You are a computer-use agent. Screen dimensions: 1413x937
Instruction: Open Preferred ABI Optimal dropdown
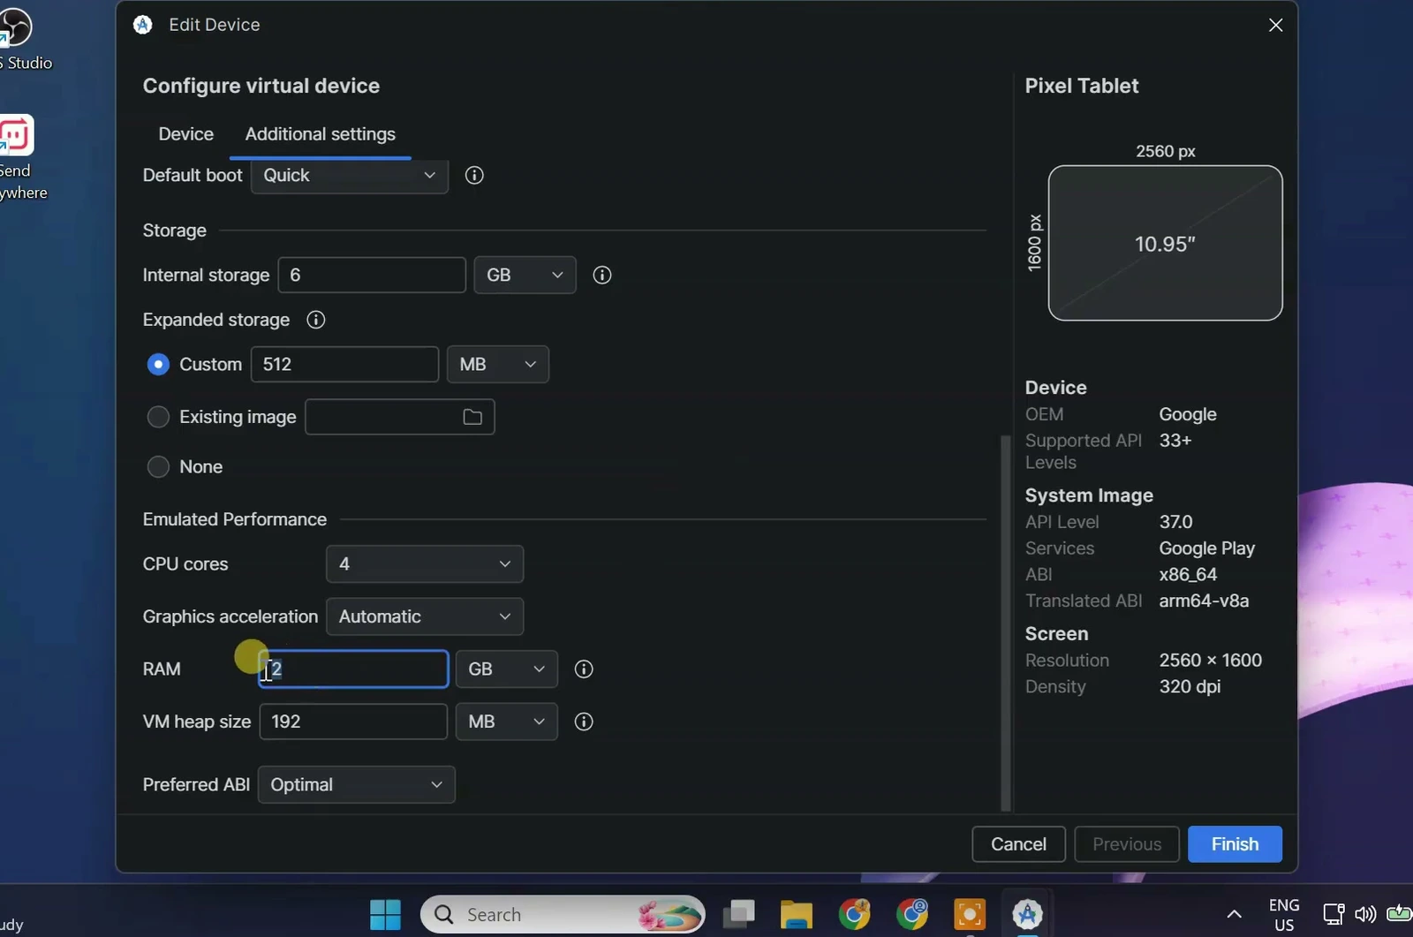[357, 784]
